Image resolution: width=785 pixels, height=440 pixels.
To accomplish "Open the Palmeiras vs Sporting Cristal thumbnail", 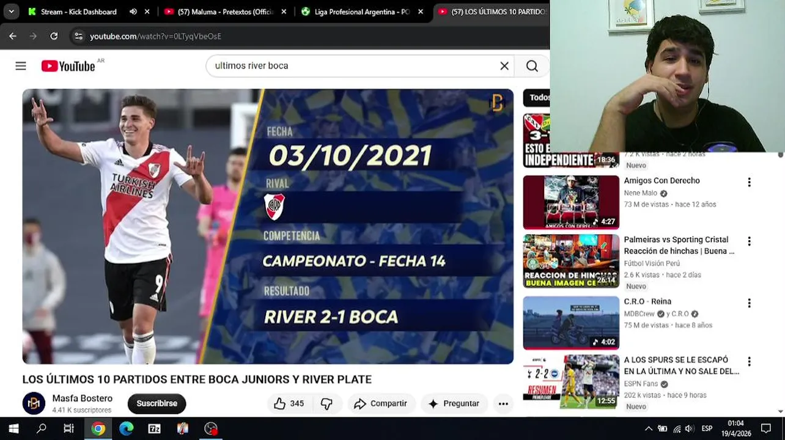I will 571,262.
